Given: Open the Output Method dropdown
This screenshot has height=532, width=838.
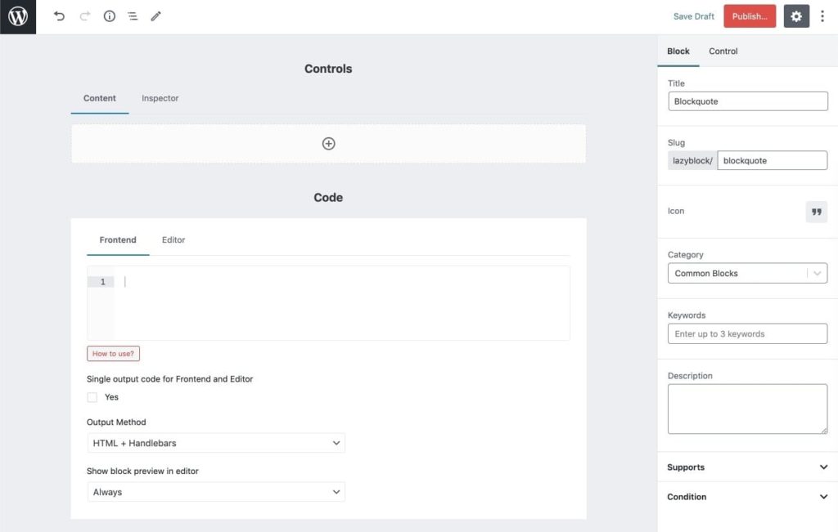Looking at the screenshot, I should 215,442.
